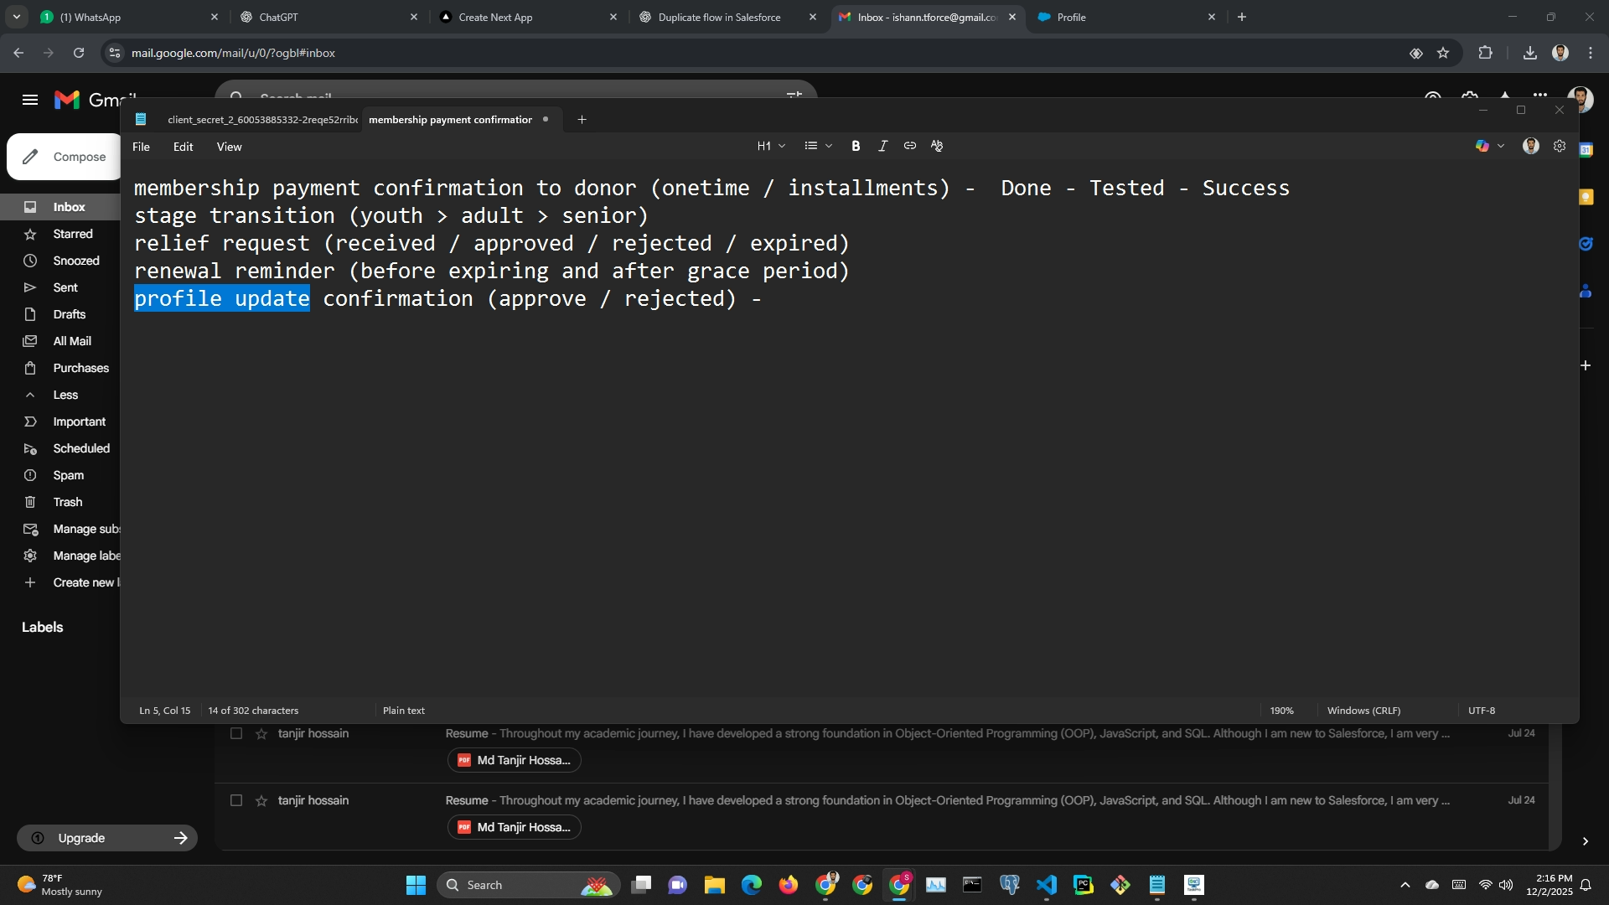Open Notepad settings gear

pos(1559,146)
